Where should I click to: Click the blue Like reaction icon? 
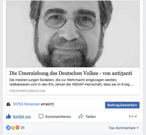point(8,128)
